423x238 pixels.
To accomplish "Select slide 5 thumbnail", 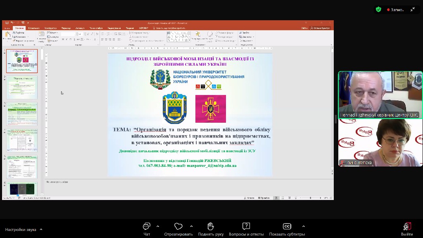I will (22, 167).
